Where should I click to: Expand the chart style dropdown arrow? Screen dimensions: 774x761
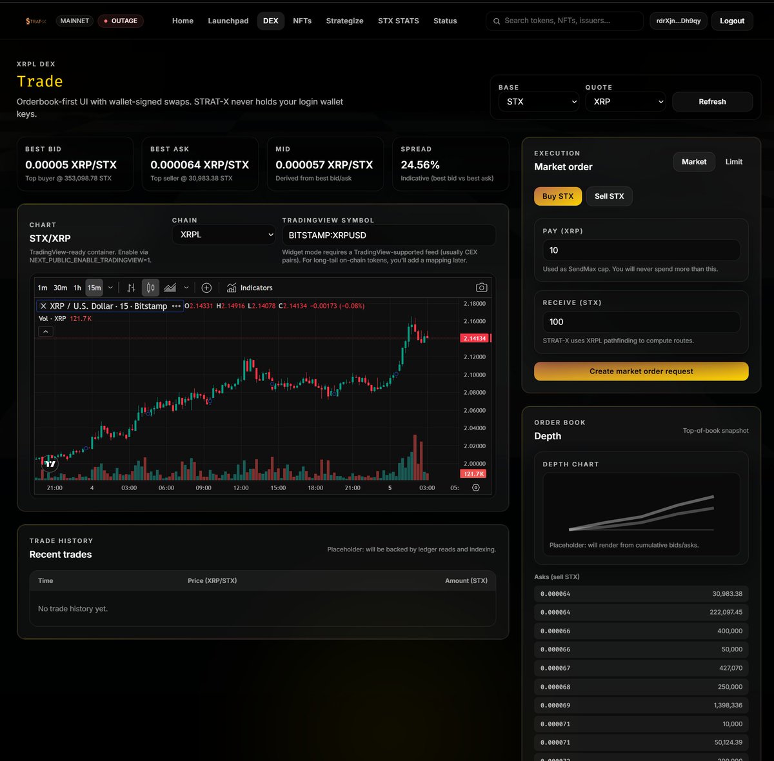pyautogui.click(x=186, y=288)
